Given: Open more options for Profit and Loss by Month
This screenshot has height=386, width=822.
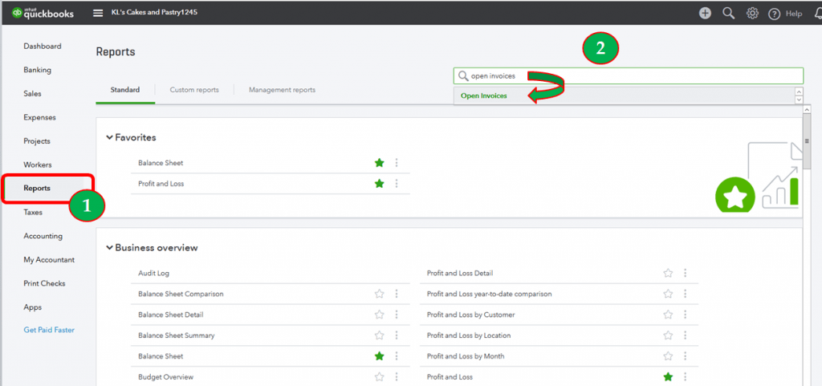Looking at the screenshot, I should point(685,356).
